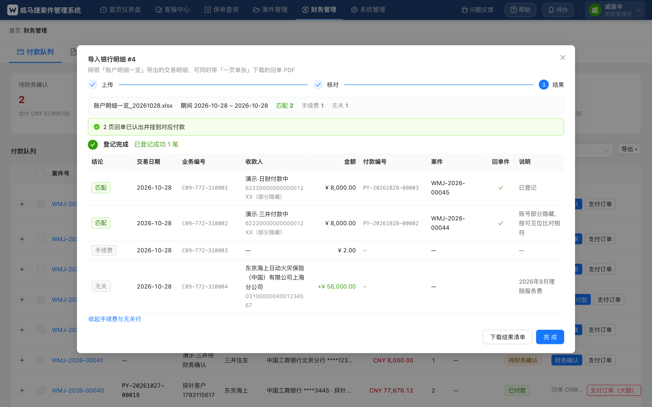Open 系统管理 in the top navigation
This screenshot has height=407, width=652.
pos(368,10)
